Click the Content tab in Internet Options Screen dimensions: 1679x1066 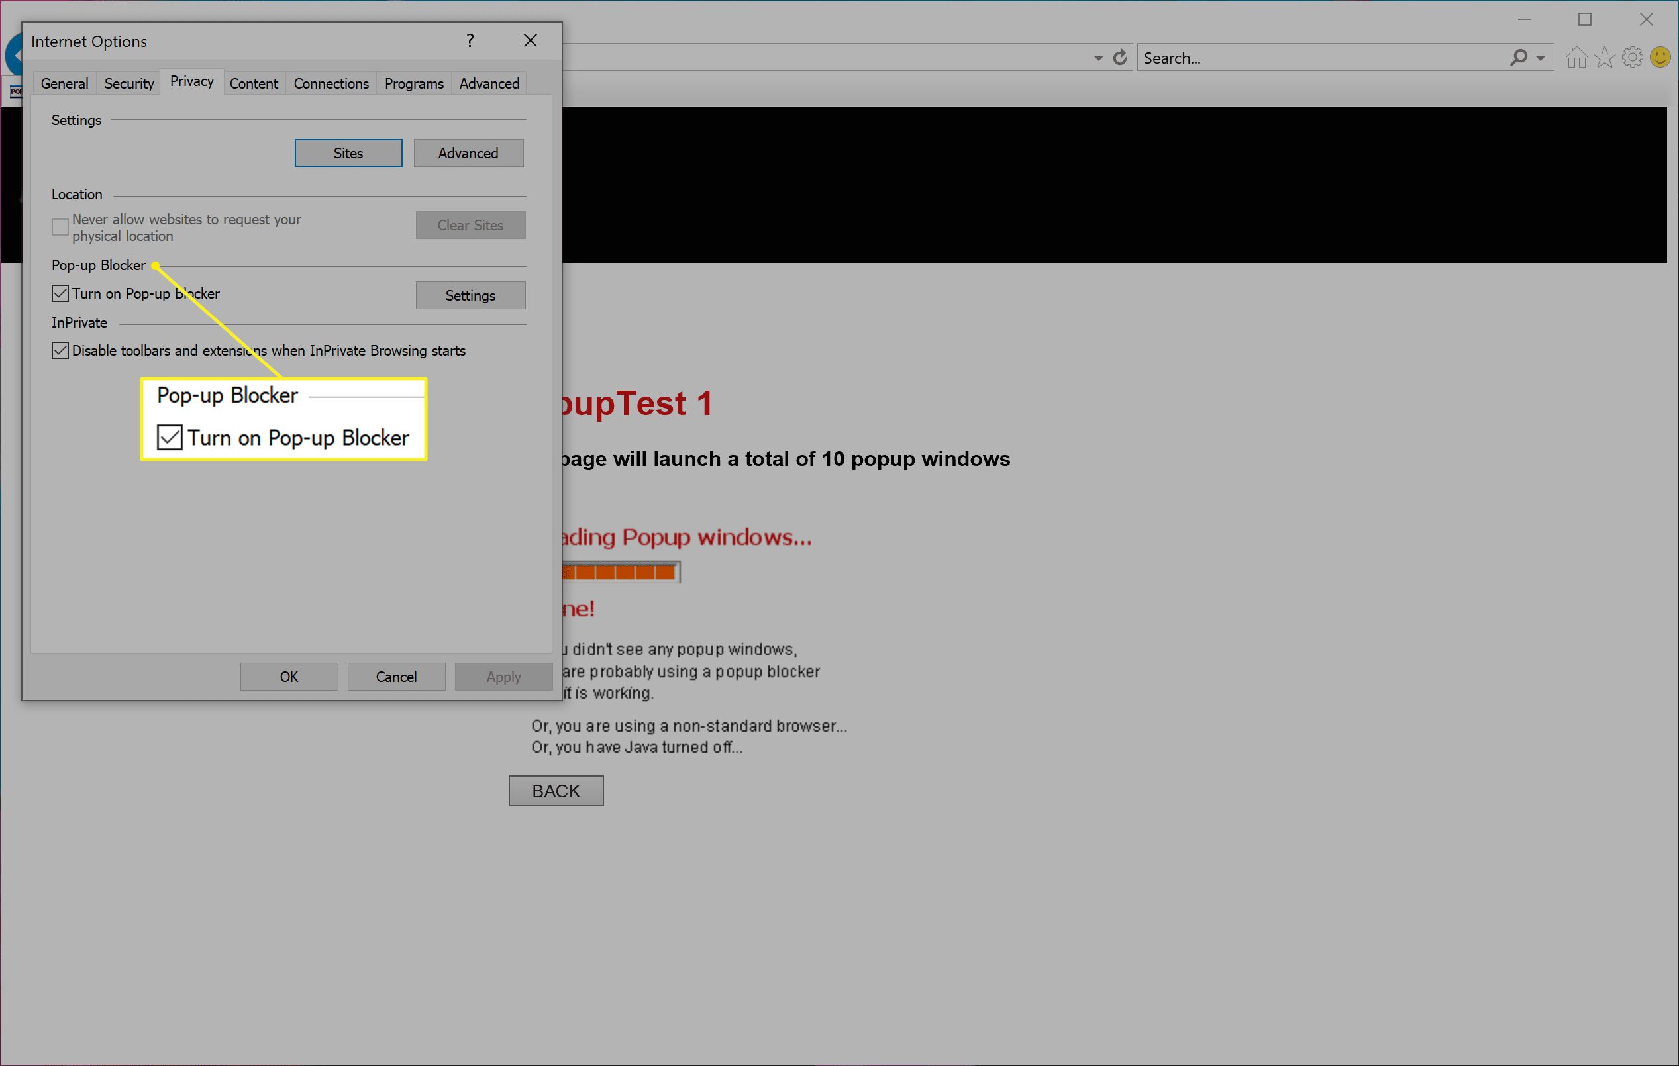pyautogui.click(x=253, y=83)
